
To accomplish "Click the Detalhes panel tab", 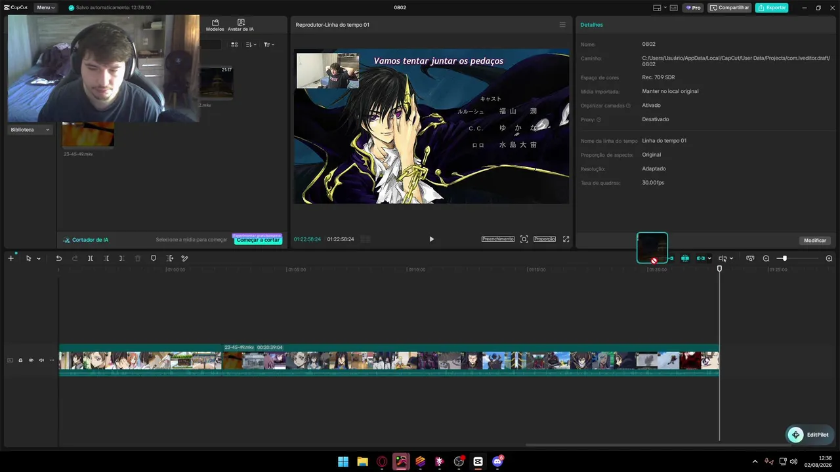I will [591, 25].
